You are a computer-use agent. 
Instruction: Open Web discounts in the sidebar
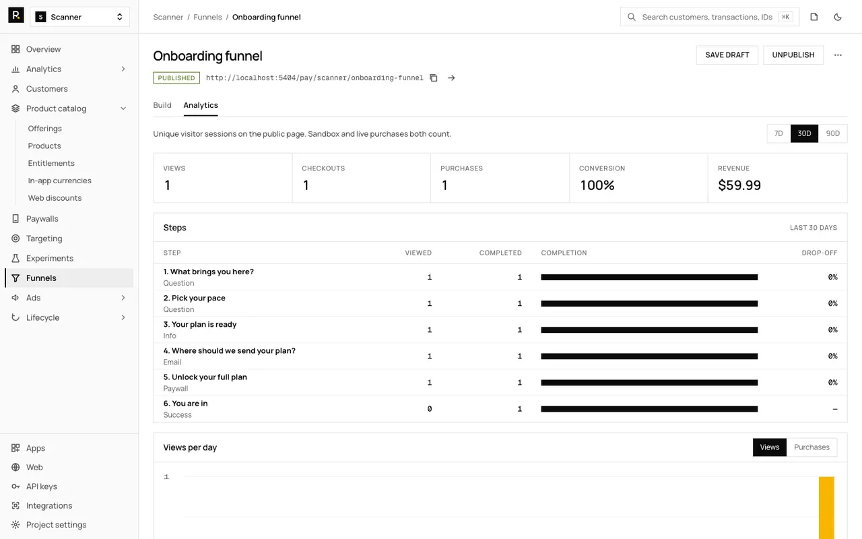[55, 198]
